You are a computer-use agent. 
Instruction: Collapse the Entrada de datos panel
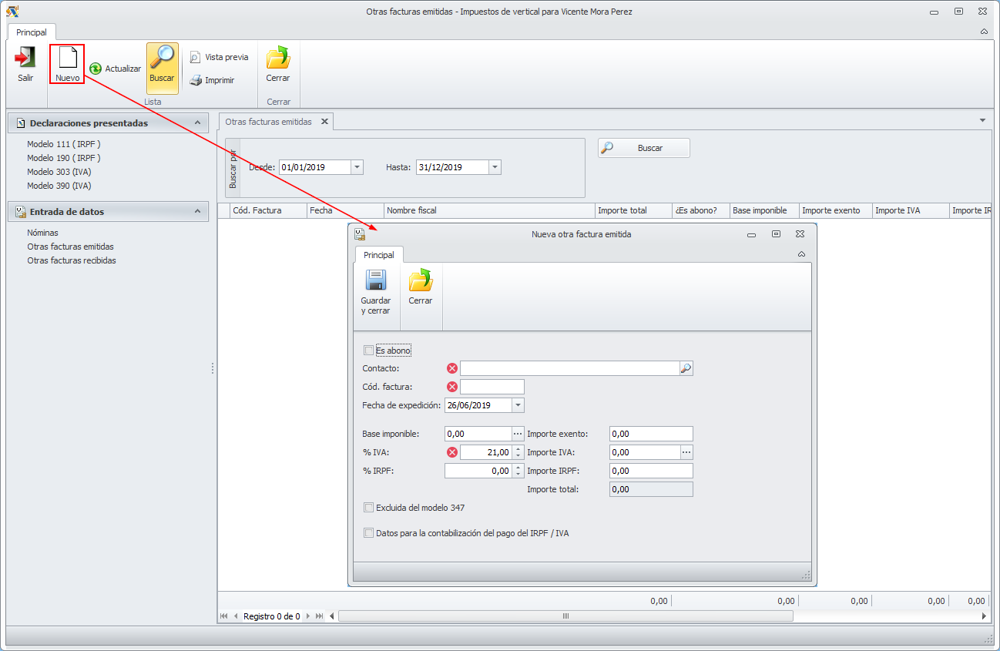click(197, 212)
